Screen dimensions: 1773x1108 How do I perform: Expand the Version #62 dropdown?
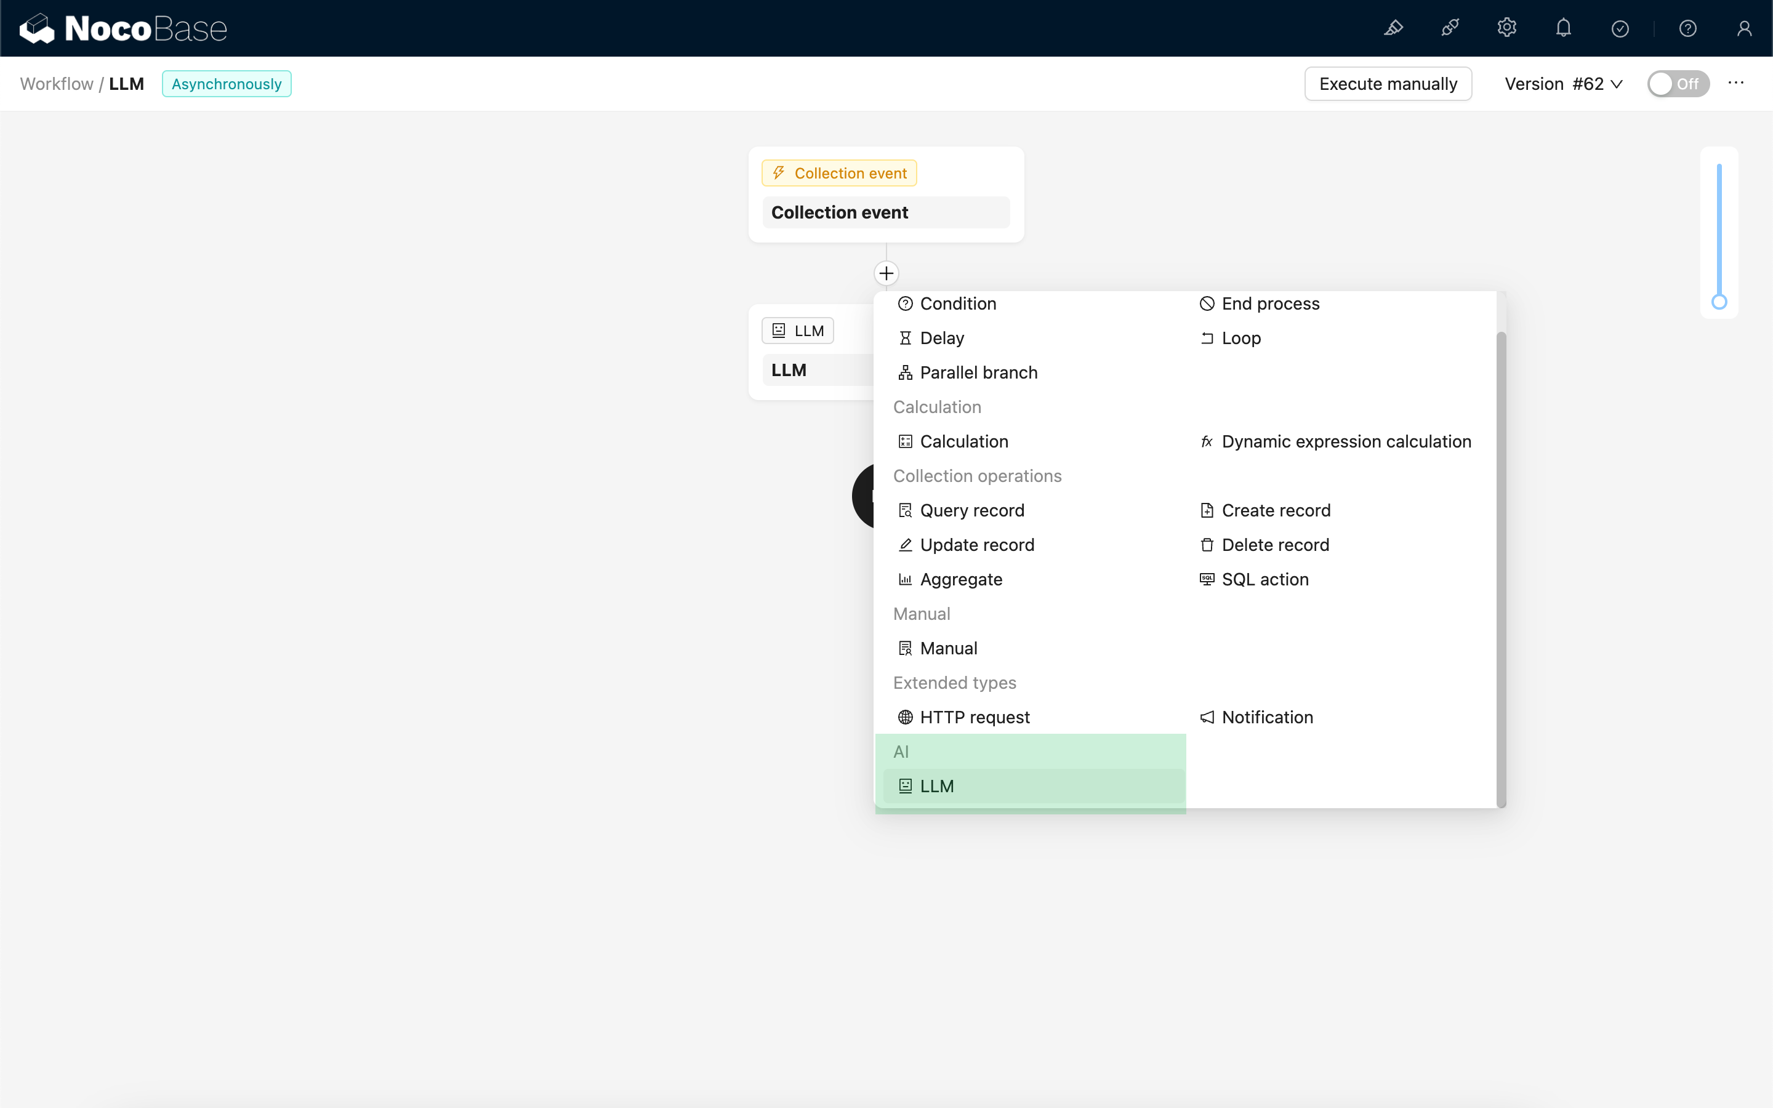pos(1562,84)
